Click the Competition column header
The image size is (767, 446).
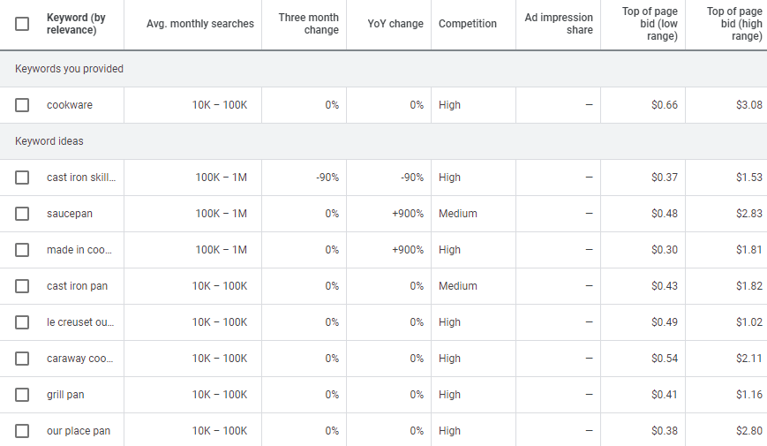[467, 24]
